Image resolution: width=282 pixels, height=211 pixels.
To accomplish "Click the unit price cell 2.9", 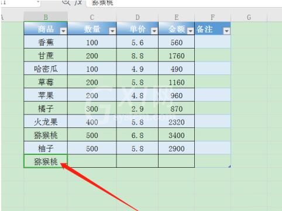I will (137, 108).
